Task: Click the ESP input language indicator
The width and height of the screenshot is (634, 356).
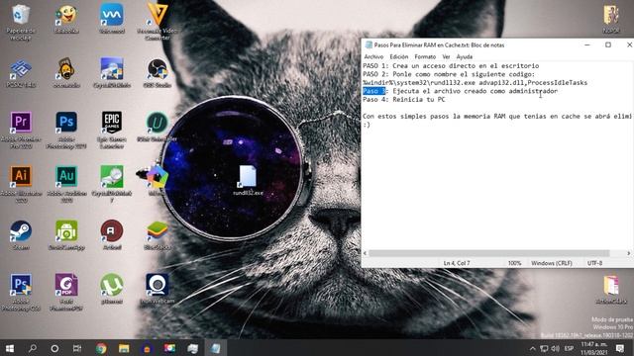Action: (569, 348)
